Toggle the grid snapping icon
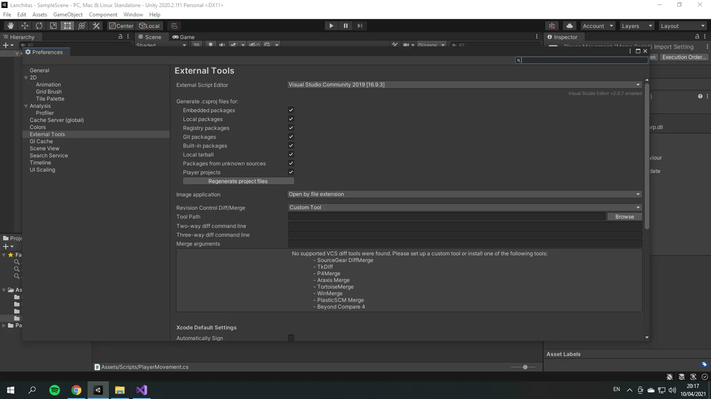This screenshot has height=399, width=711. click(x=174, y=26)
